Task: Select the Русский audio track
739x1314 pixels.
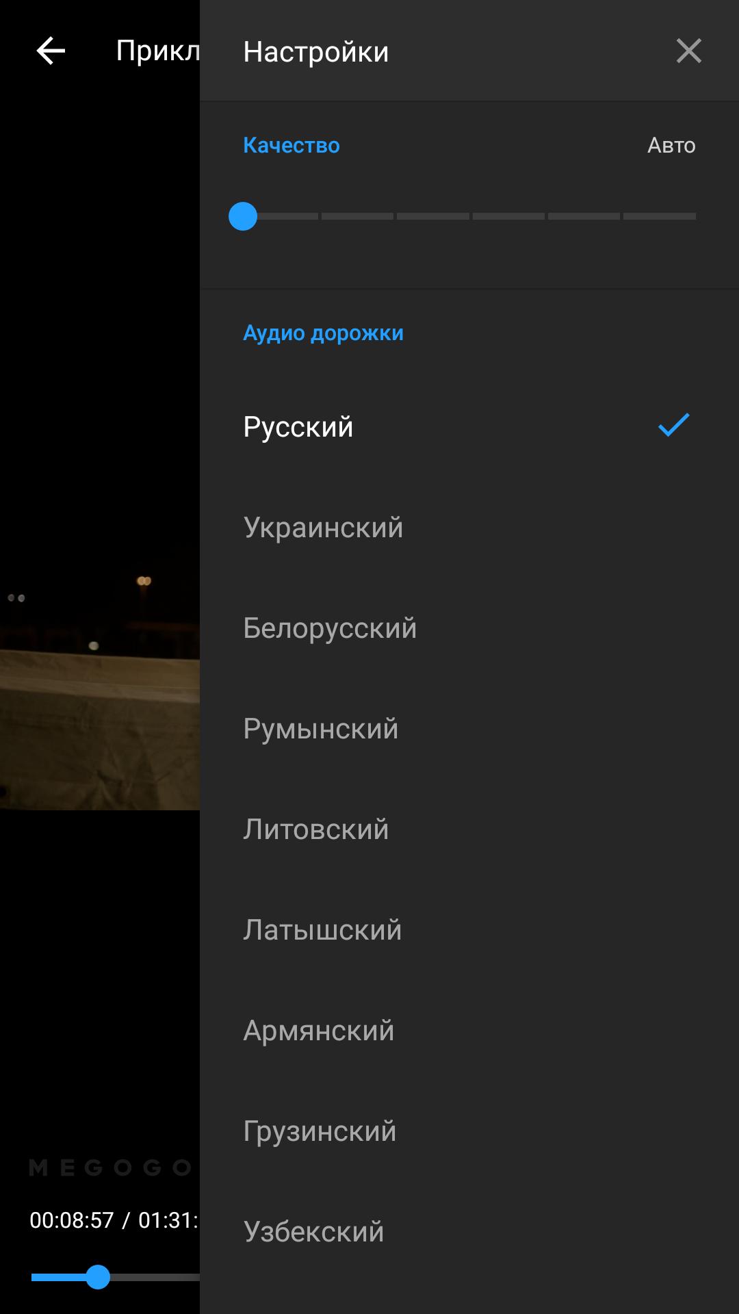Action: click(x=469, y=426)
